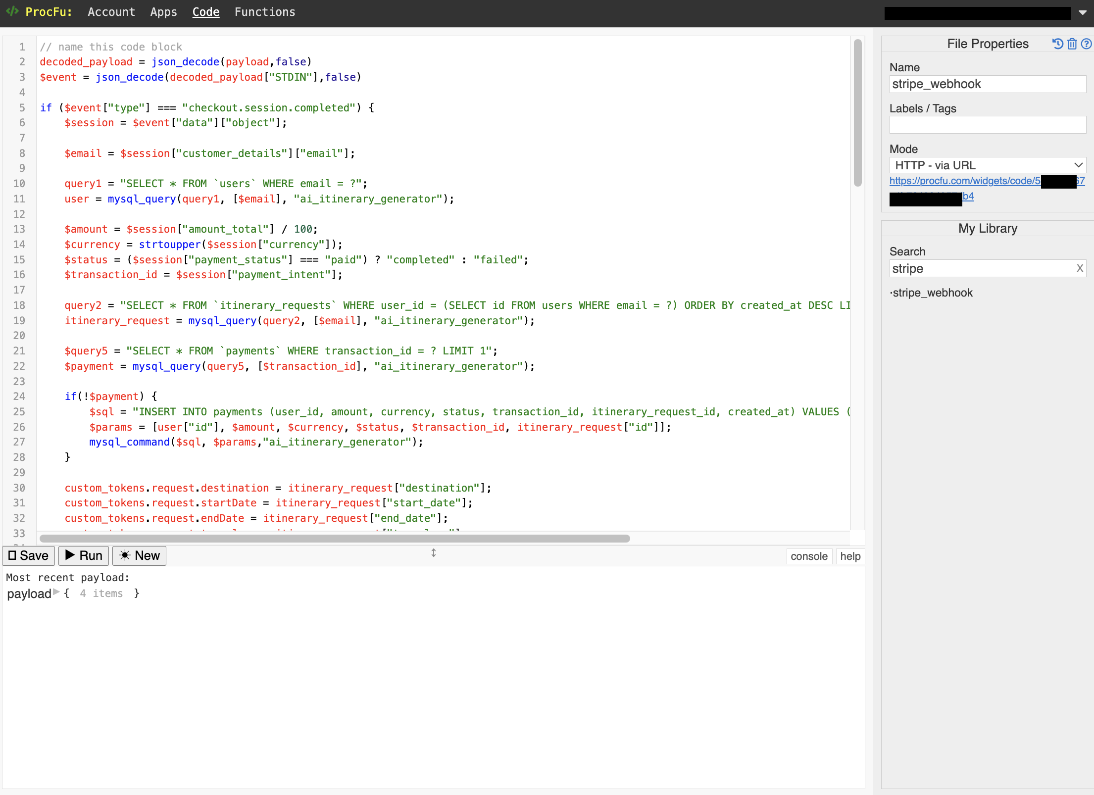Click custom_tokens.request.destination on line 30
The image size is (1094, 795).
167,488
